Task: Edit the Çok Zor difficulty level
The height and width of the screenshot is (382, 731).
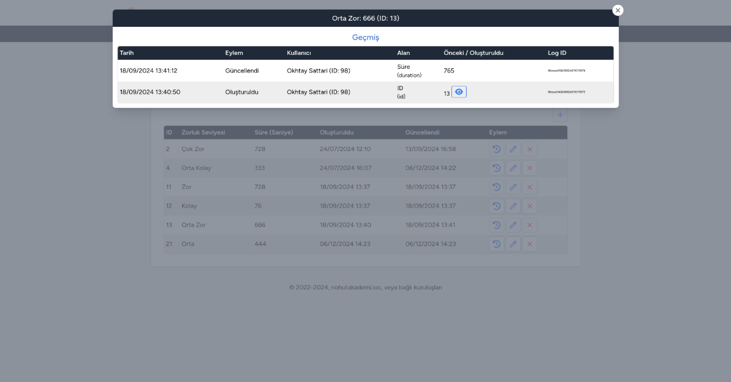Action: point(513,149)
